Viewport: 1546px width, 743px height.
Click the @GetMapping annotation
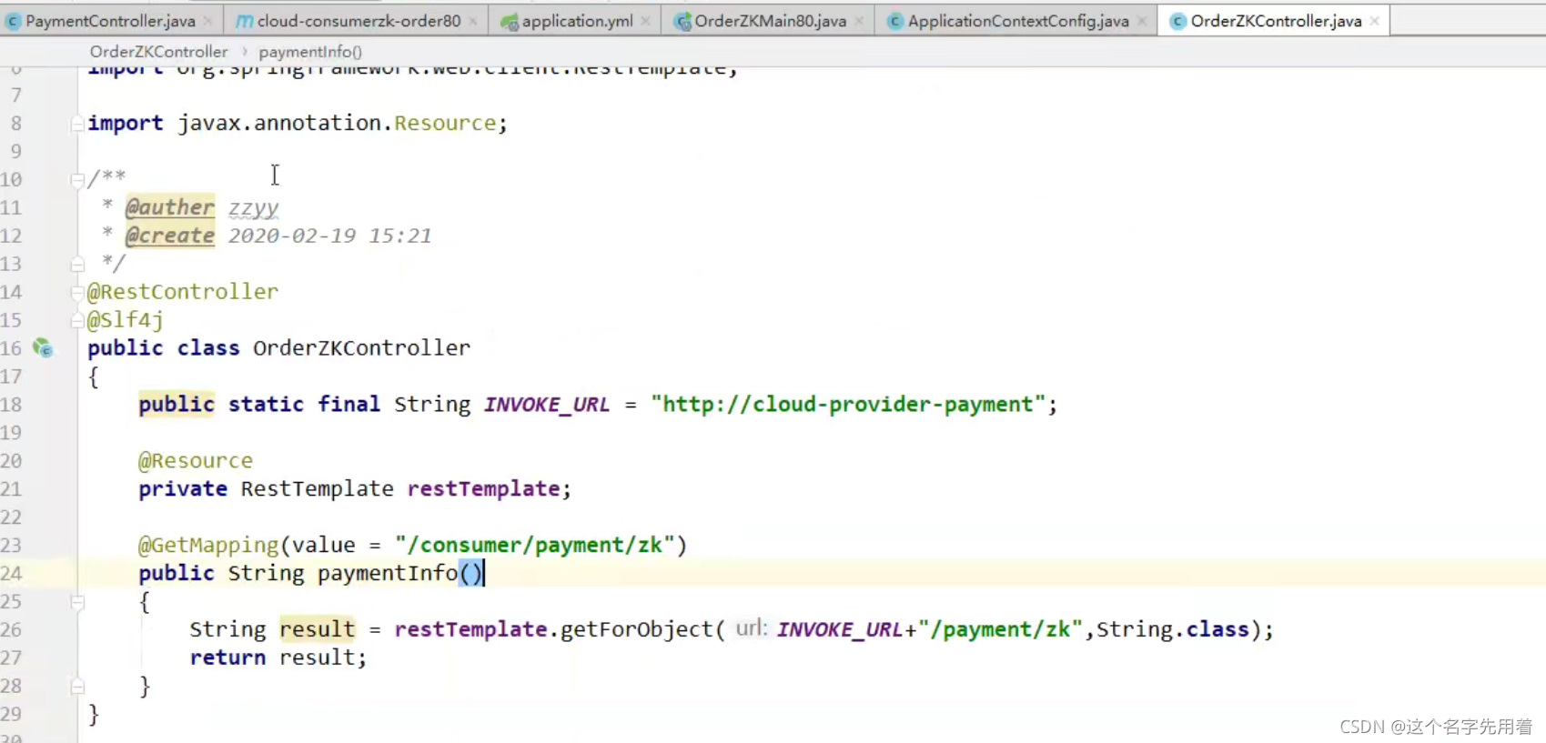[208, 546]
